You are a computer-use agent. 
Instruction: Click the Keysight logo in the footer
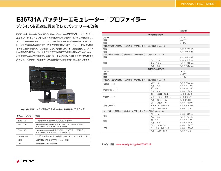pyautogui.click(x=25, y=161)
